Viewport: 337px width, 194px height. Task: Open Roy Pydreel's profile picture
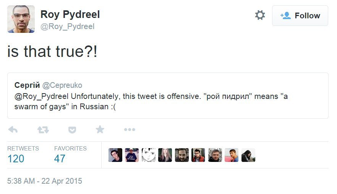(21, 19)
